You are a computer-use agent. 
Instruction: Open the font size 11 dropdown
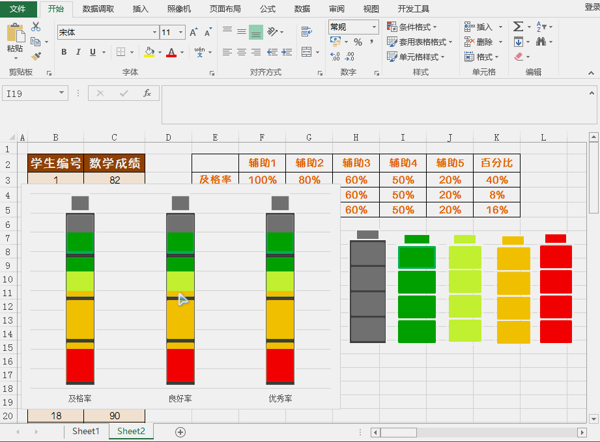tap(181, 33)
